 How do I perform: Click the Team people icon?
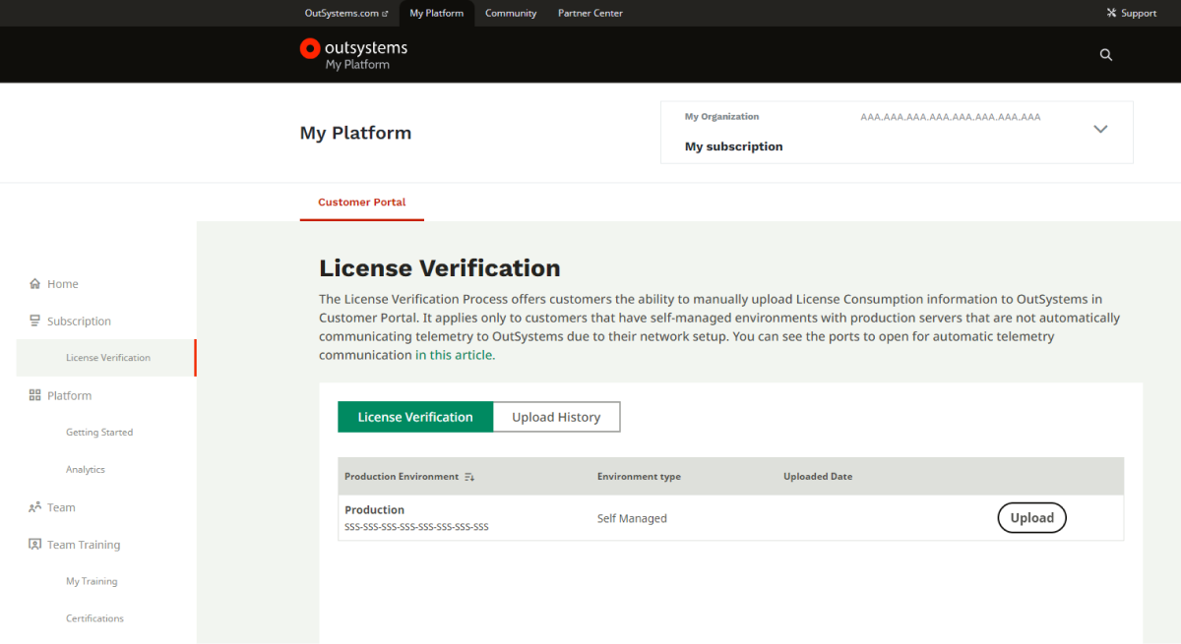click(x=33, y=506)
